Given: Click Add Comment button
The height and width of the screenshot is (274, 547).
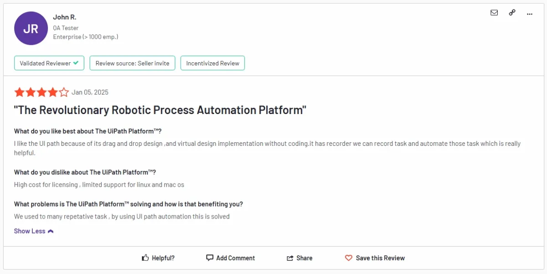Looking at the screenshot, I should click(231, 258).
